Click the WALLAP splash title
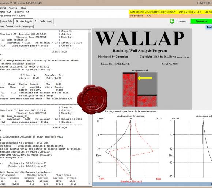This screenshot has width=212, height=188. pos(140,38)
